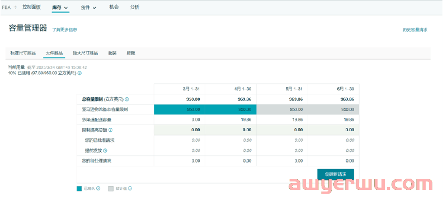
Task: Open the 了解更多信息 link
Action: pyautogui.click(x=64, y=30)
